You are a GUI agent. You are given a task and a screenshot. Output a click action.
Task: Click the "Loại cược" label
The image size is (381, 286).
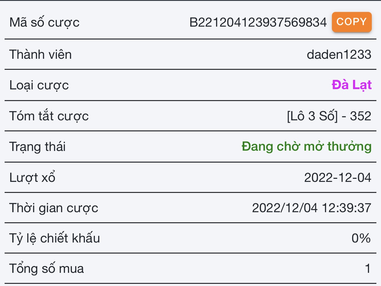tap(39, 85)
